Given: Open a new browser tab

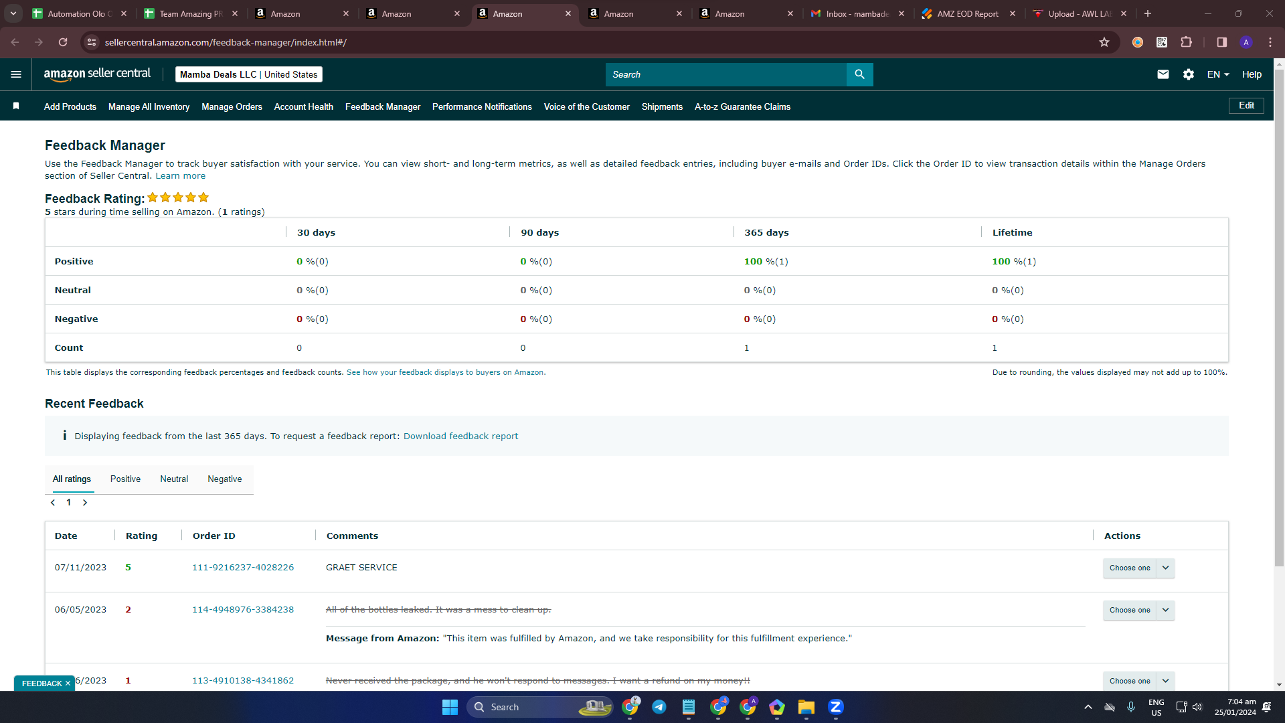Looking at the screenshot, I should point(1148,13).
